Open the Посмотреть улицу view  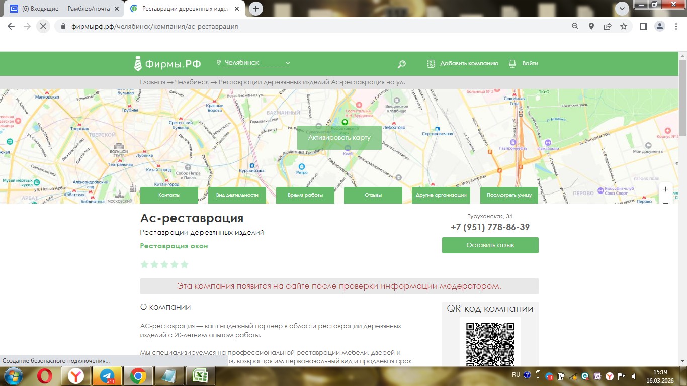pyautogui.click(x=509, y=195)
